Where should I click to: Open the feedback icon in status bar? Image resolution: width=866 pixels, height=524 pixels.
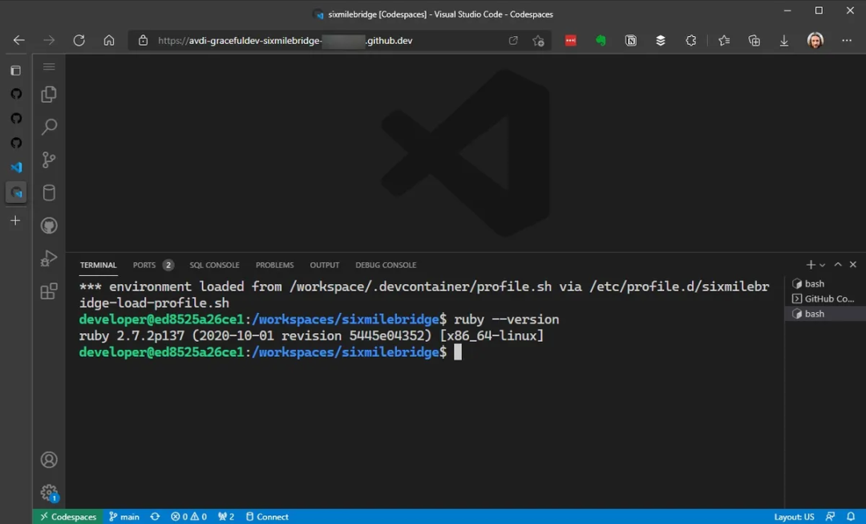pos(830,517)
